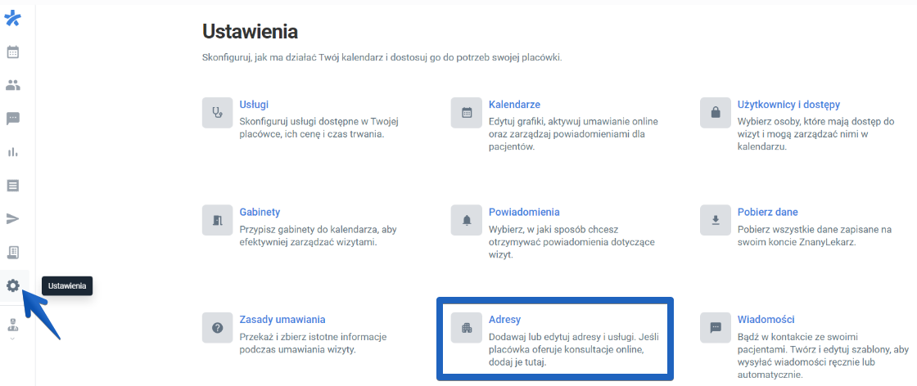
Task: Click the paper plane send icon
Action: click(13, 218)
